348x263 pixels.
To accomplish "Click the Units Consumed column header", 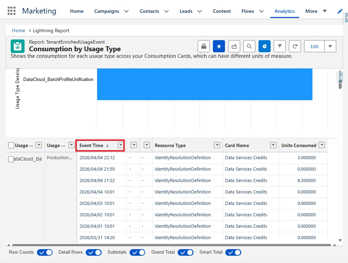I will point(299,145).
